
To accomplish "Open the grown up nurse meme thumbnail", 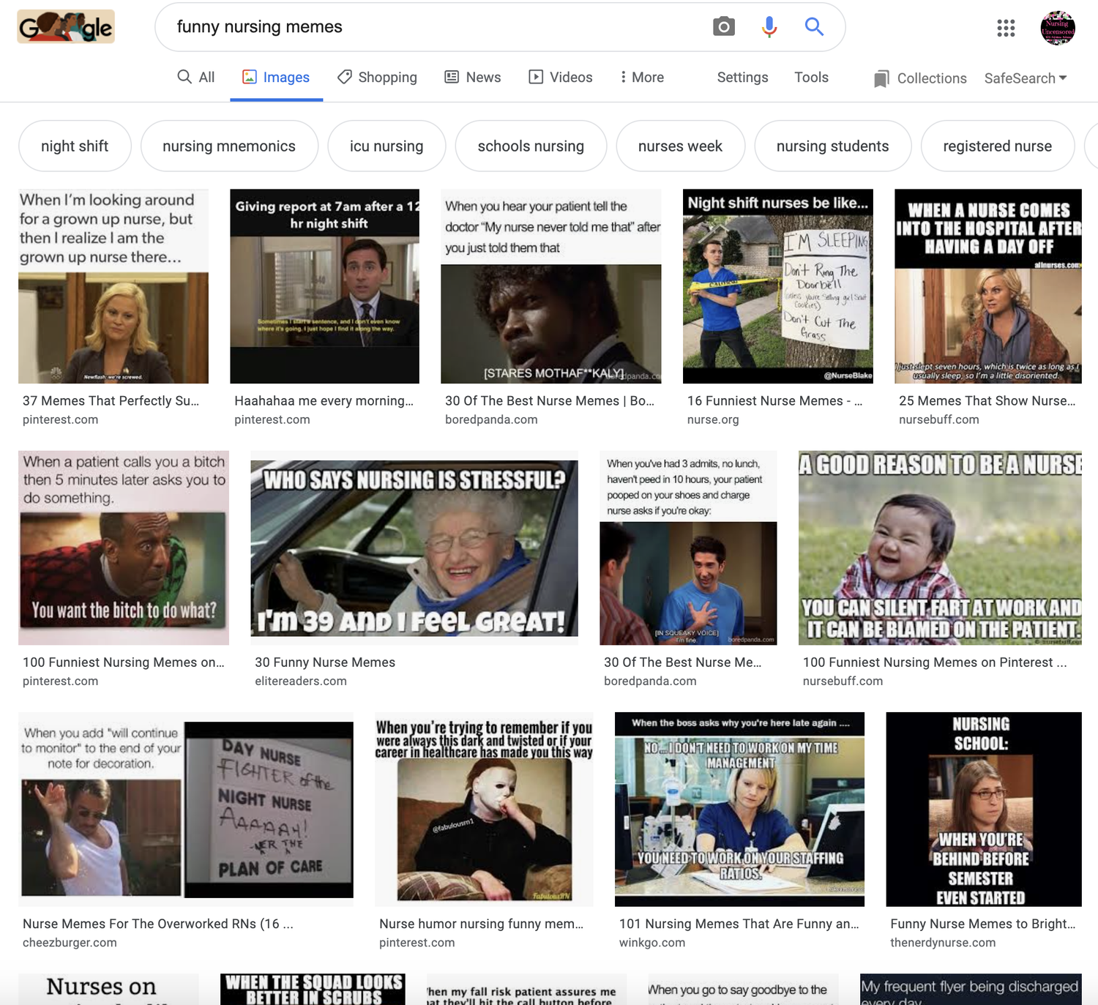I will [113, 286].
